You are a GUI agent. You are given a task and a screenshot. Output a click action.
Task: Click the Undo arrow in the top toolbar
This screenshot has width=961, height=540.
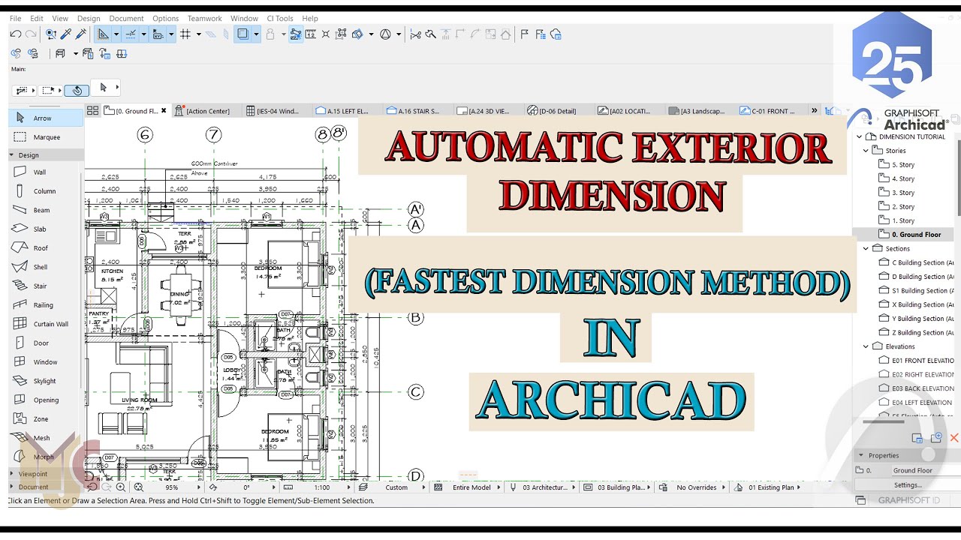pyautogui.click(x=15, y=34)
